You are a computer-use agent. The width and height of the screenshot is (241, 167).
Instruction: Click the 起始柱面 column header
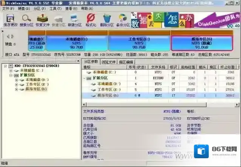click(x=188, y=67)
